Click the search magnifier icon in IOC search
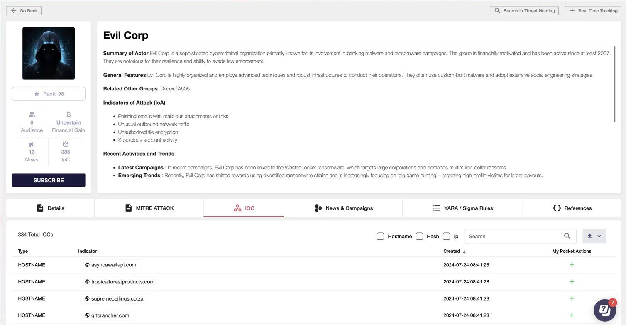The height and width of the screenshot is (325, 626). point(567,236)
